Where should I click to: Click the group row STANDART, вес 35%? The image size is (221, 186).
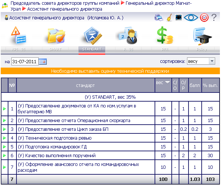coord(110,97)
